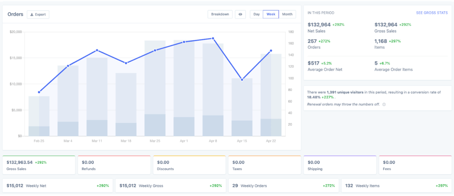
Task: Switch chart to Month view
Action: pyautogui.click(x=287, y=14)
